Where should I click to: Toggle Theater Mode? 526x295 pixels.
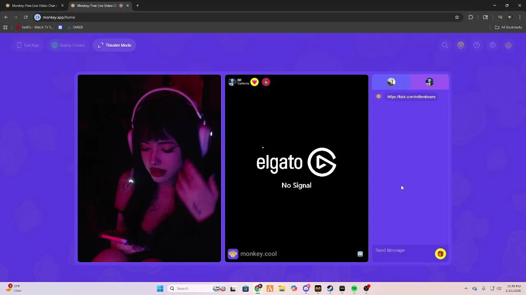pyautogui.click(x=115, y=45)
